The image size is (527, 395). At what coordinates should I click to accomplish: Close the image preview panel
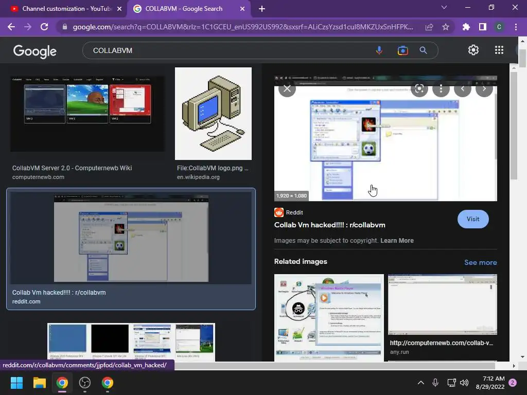point(287,88)
